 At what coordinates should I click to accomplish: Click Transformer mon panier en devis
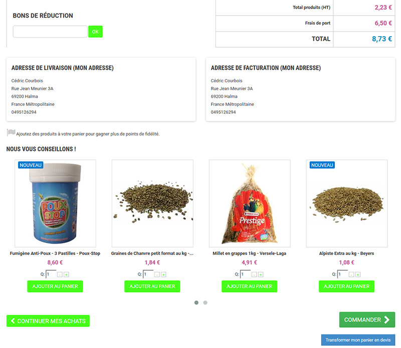click(358, 340)
